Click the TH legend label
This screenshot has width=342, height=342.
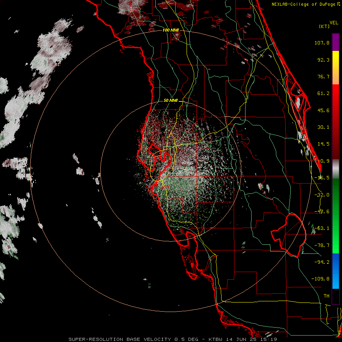click(326, 296)
